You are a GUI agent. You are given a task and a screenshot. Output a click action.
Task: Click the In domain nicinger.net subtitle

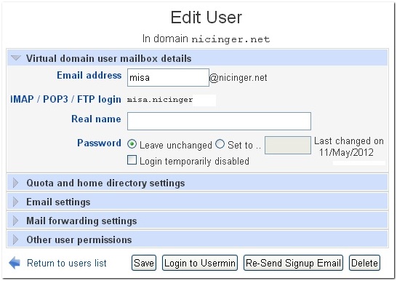[206, 39]
